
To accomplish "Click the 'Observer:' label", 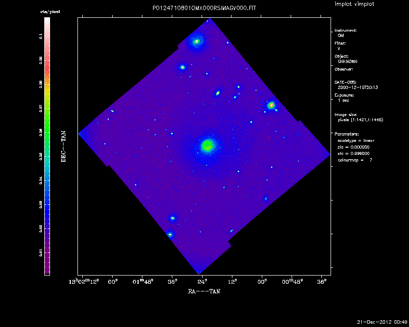I will 344,69.
